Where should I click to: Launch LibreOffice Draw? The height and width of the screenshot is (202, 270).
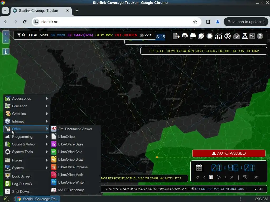(75, 159)
